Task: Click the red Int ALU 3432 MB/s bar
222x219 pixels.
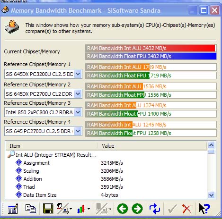Action: [151, 48]
